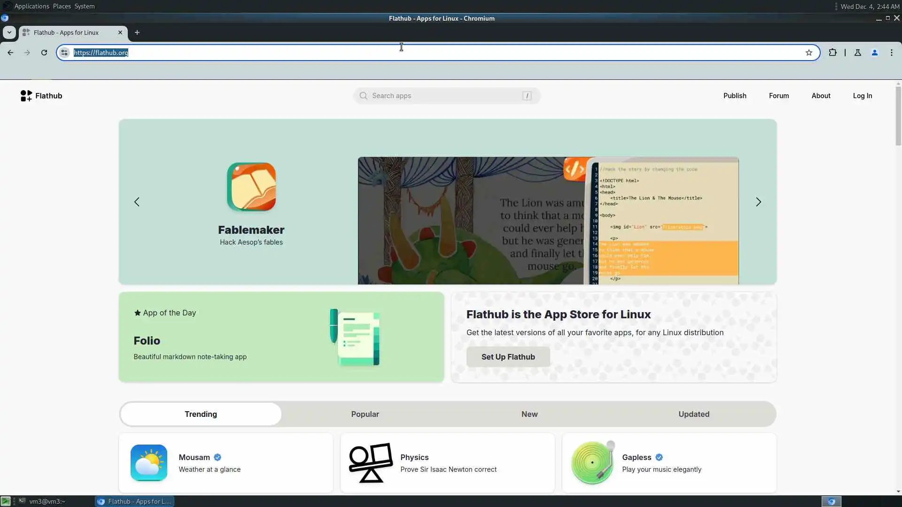Screen dimensions: 902x507
Task: Reload the page
Action: [x=44, y=53]
